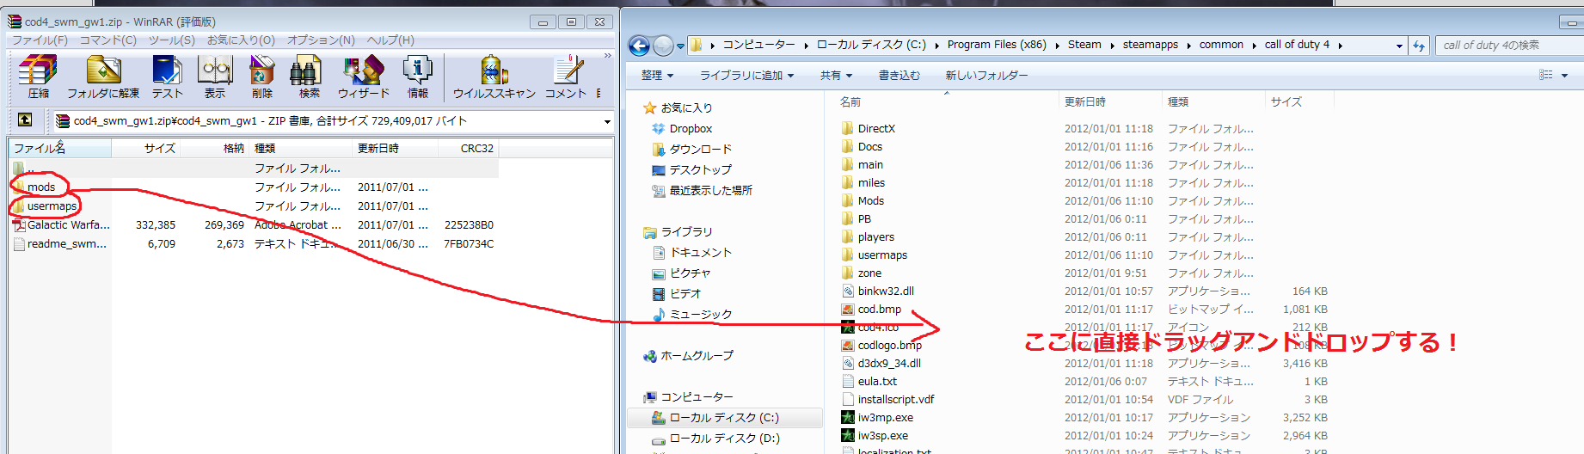The height and width of the screenshot is (454, 1584).
Task: Select the usermaps folder in WinRAR list
Action: pos(52,206)
